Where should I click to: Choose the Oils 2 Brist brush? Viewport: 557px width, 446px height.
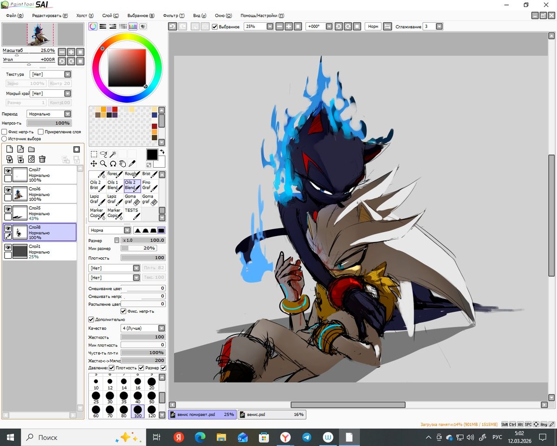click(x=97, y=185)
